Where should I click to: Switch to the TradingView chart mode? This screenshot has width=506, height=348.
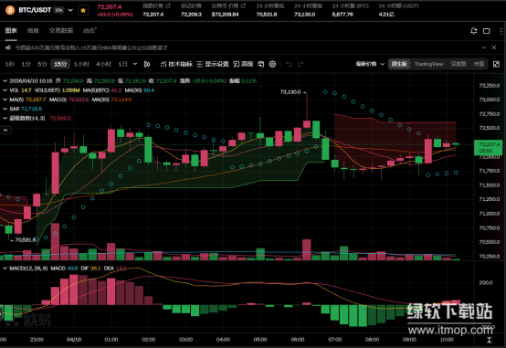tap(428, 64)
